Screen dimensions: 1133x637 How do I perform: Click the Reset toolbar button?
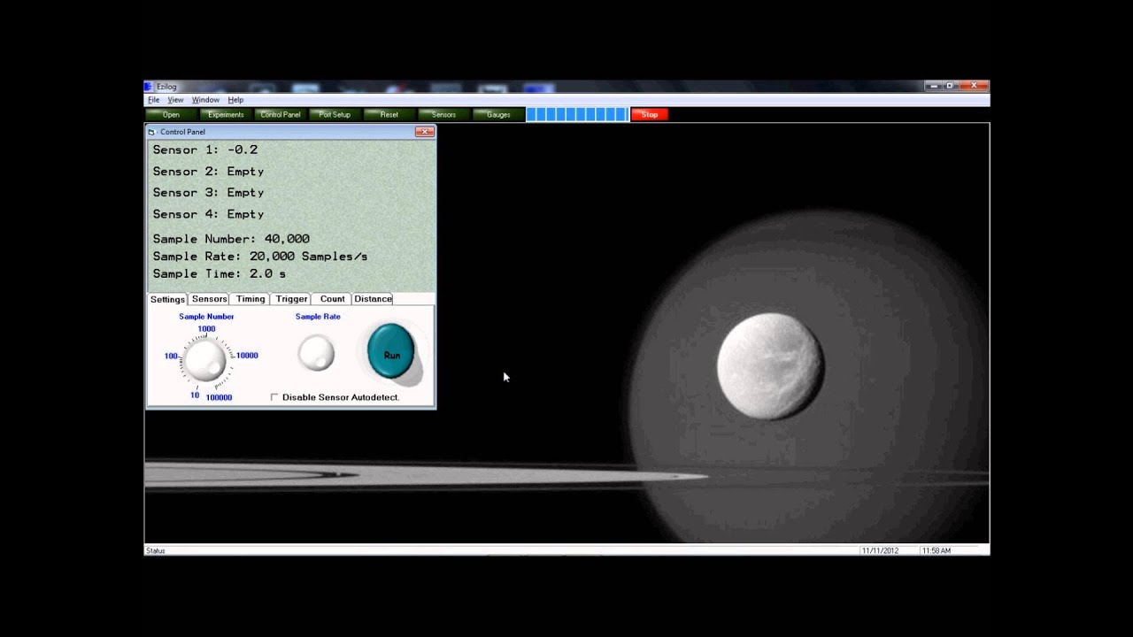click(x=389, y=114)
